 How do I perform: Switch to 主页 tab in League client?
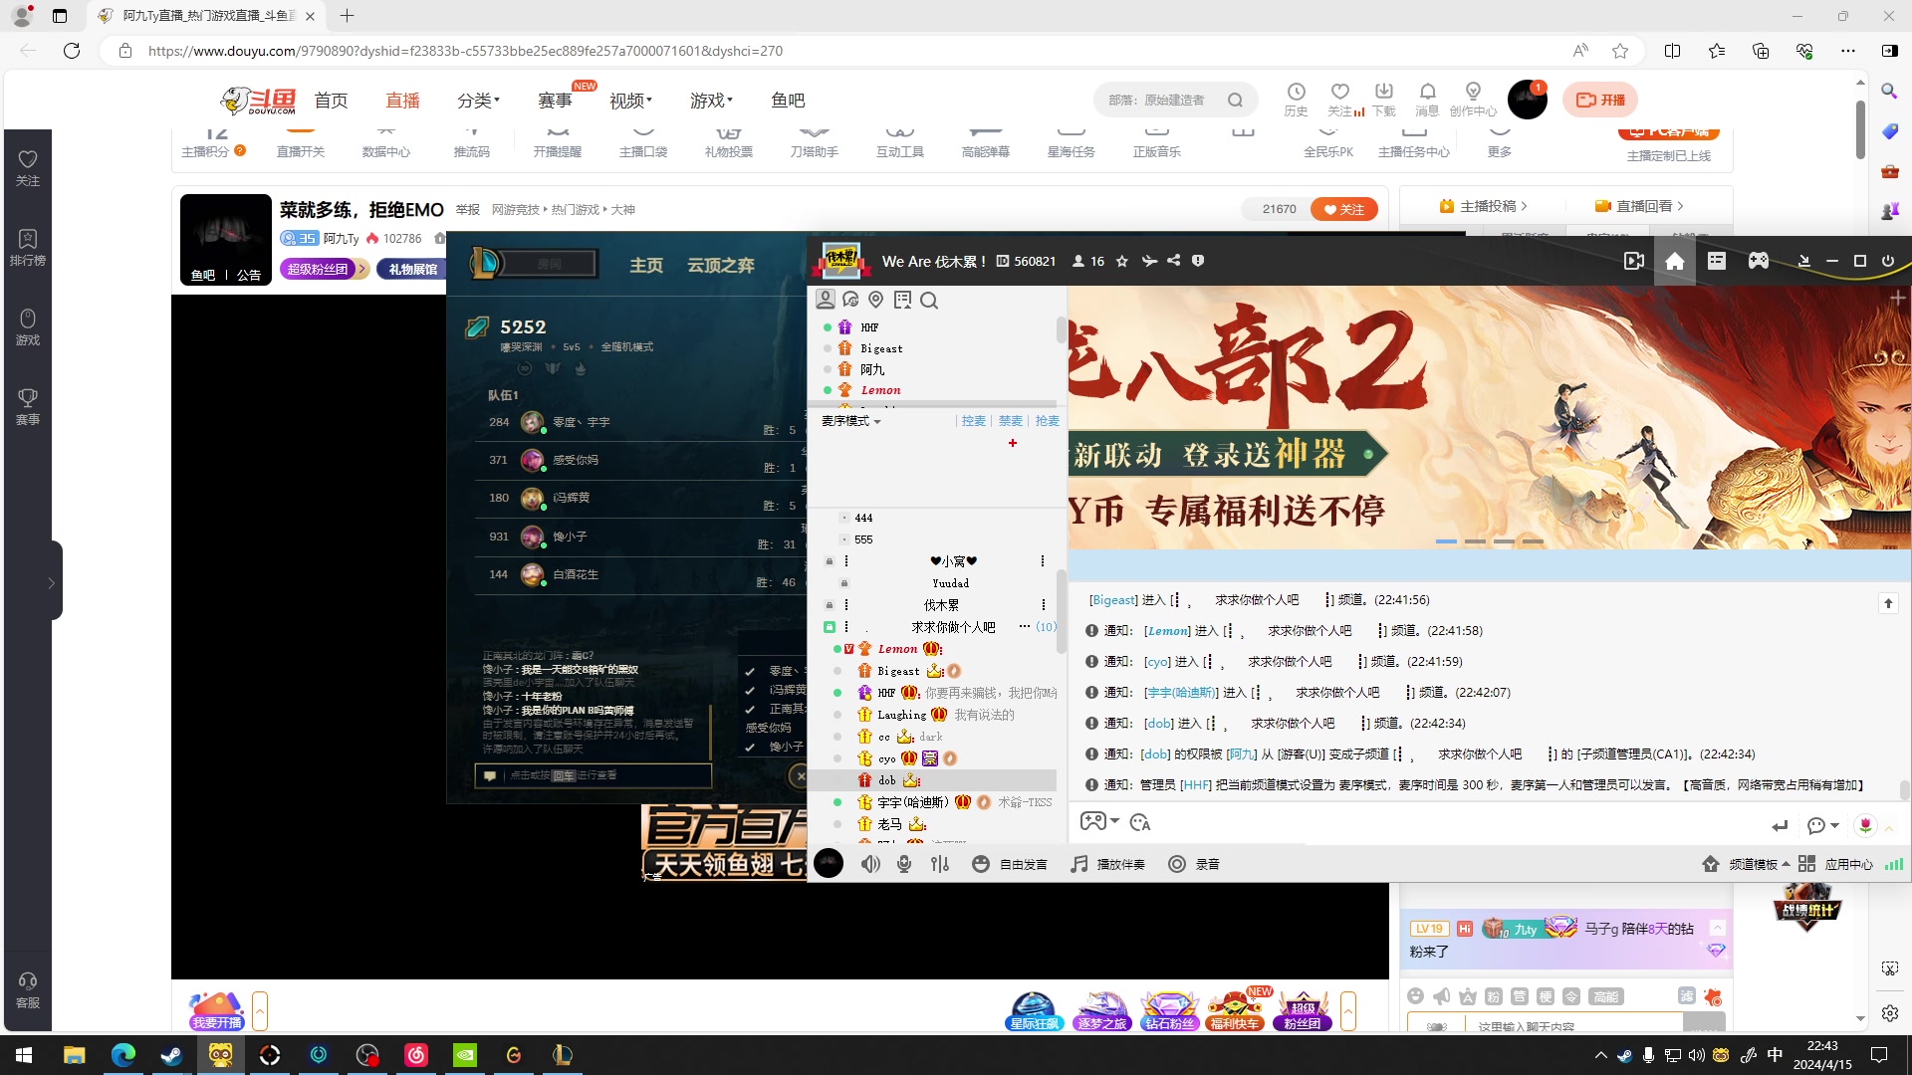click(x=646, y=265)
